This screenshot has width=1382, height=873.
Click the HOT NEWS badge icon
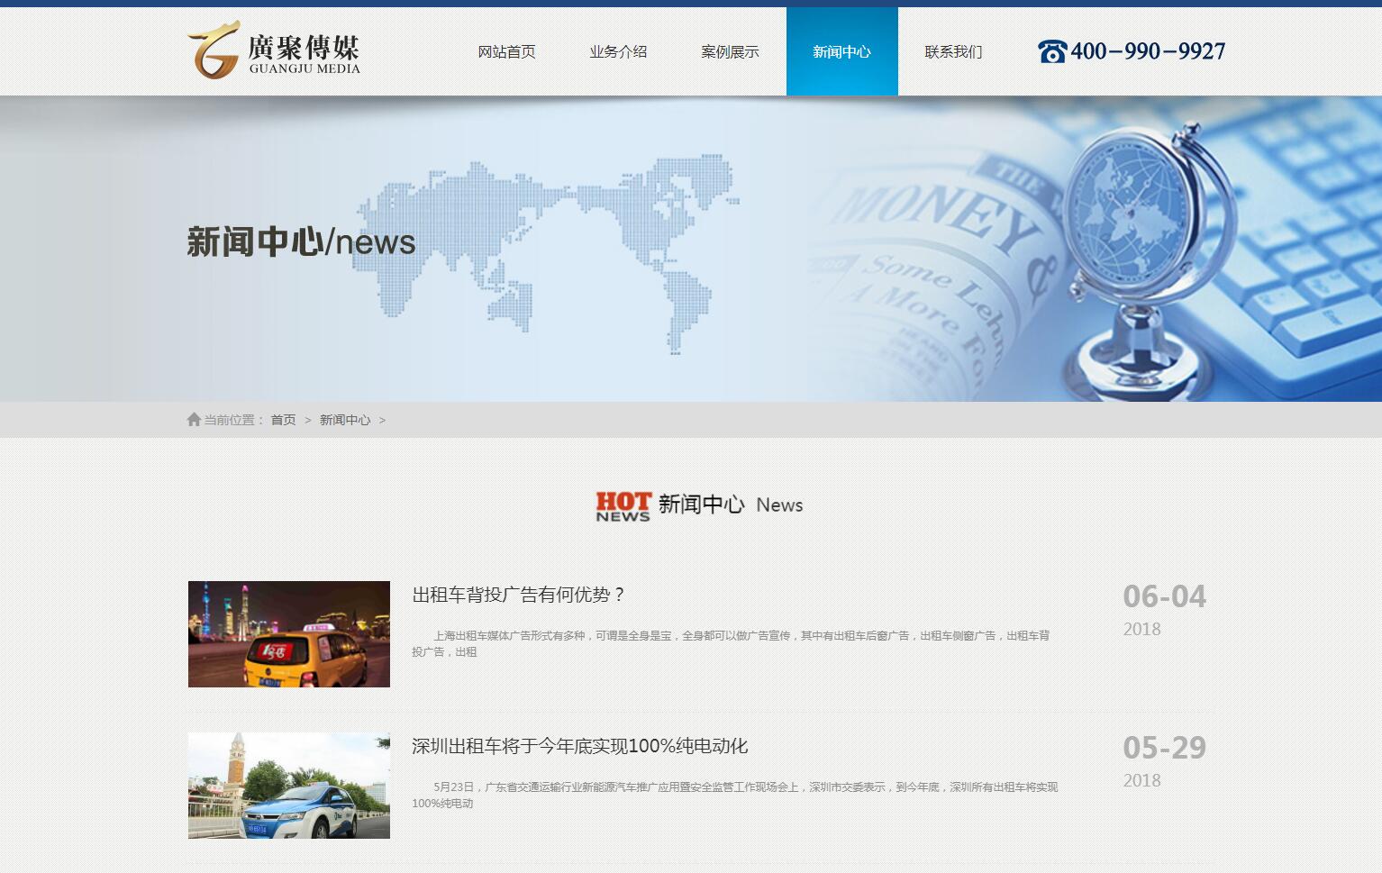tap(623, 505)
